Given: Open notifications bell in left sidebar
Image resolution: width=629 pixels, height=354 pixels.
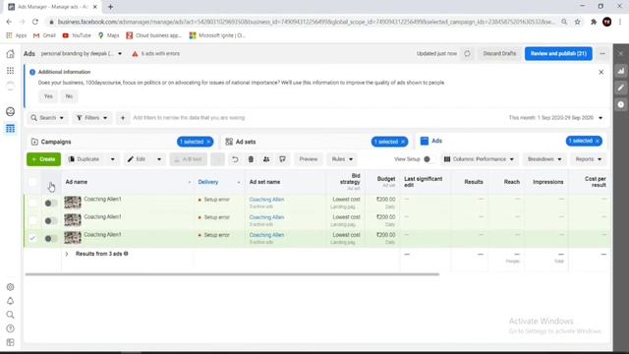Looking at the screenshot, I should 11,301.
